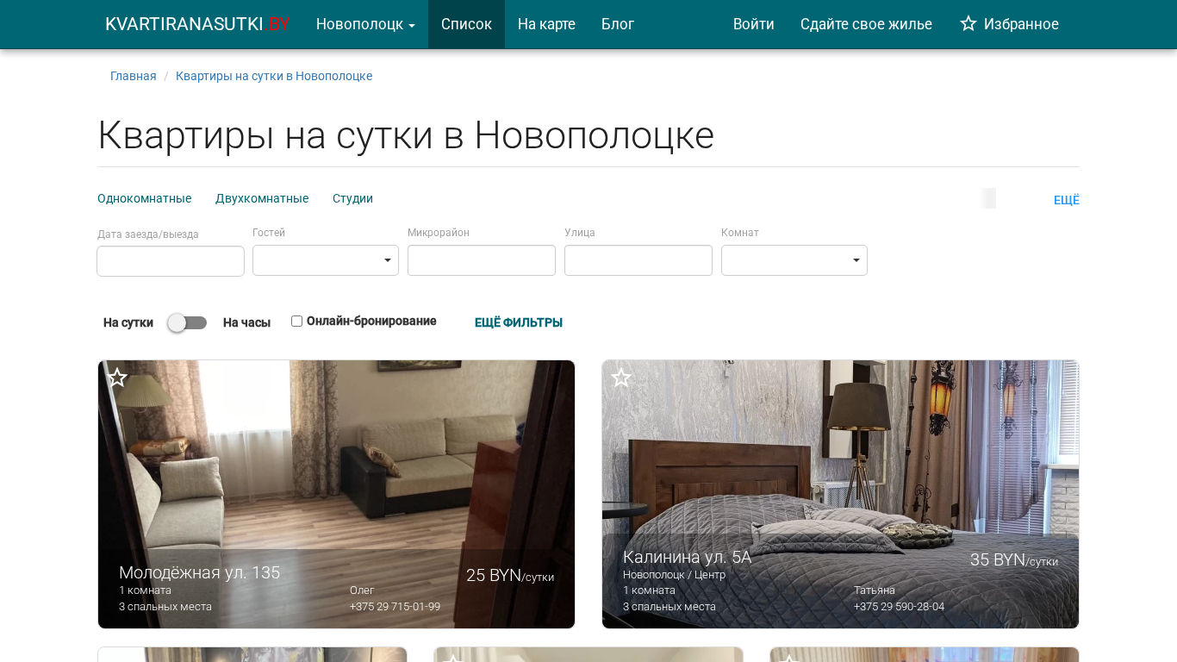Click the Калинина ул. 5А title
The width and height of the screenshot is (1177, 662).
pyautogui.click(x=688, y=557)
